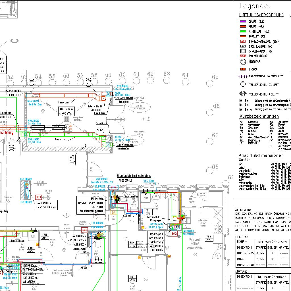Click the Wohnung 5 room label
This screenshot has height=291, width=291.
coord(195,240)
